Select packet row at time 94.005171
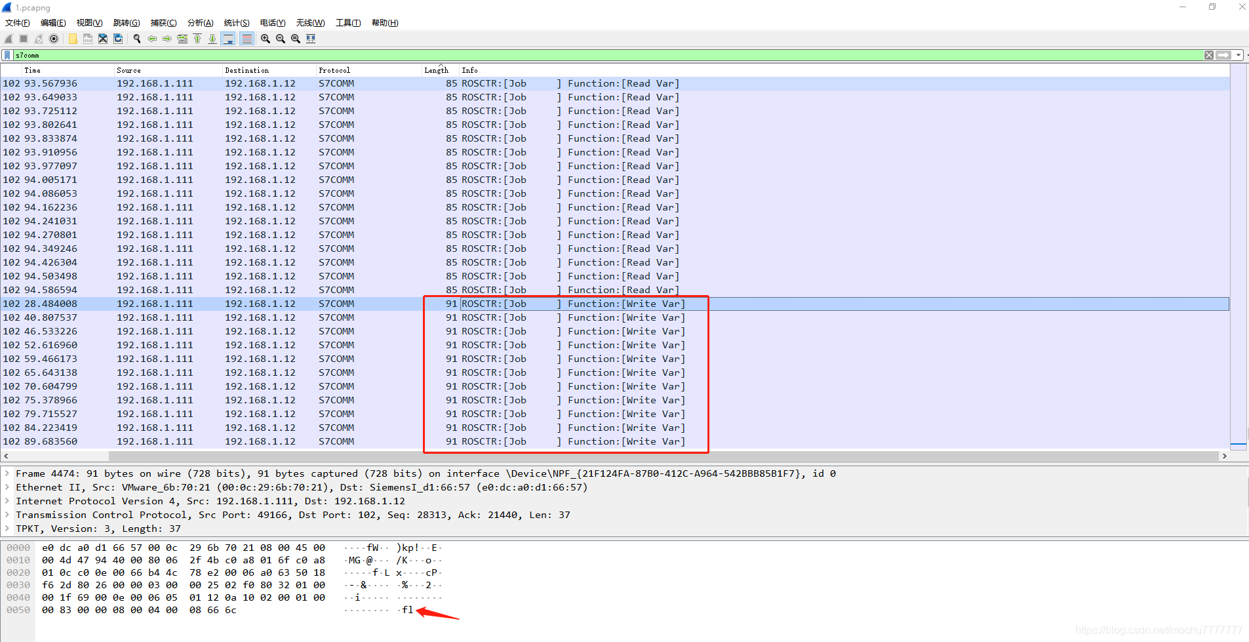This screenshot has width=1249, height=642. (x=615, y=180)
